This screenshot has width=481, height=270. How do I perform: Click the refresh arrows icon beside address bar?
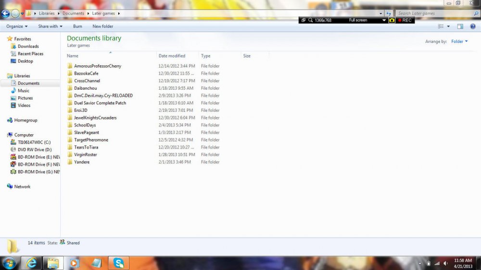[389, 13]
